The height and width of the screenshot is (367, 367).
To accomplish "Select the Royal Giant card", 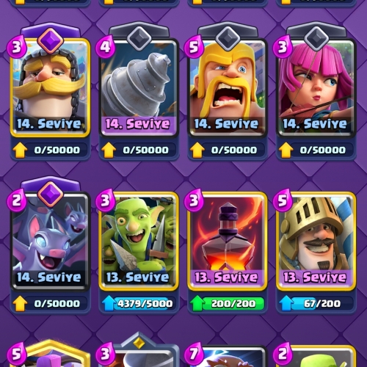I will (x=50, y=87).
